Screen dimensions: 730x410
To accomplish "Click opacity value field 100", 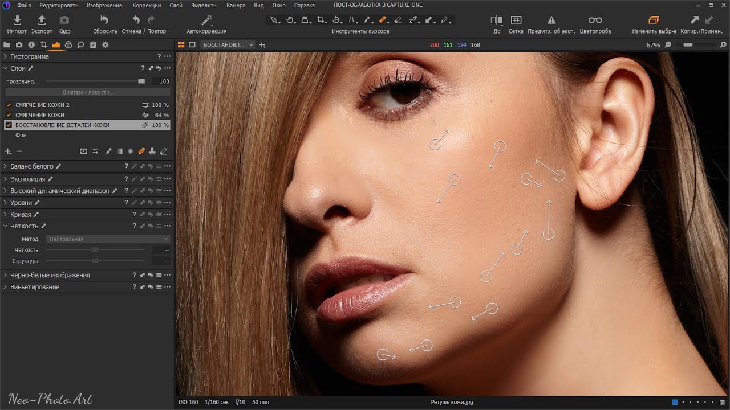I will [161, 81].
